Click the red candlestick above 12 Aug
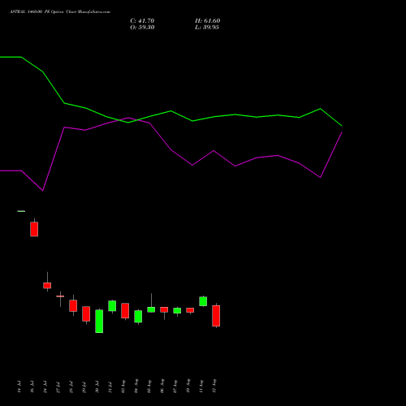This screenshot has width=406, height=406. [216, 316]
